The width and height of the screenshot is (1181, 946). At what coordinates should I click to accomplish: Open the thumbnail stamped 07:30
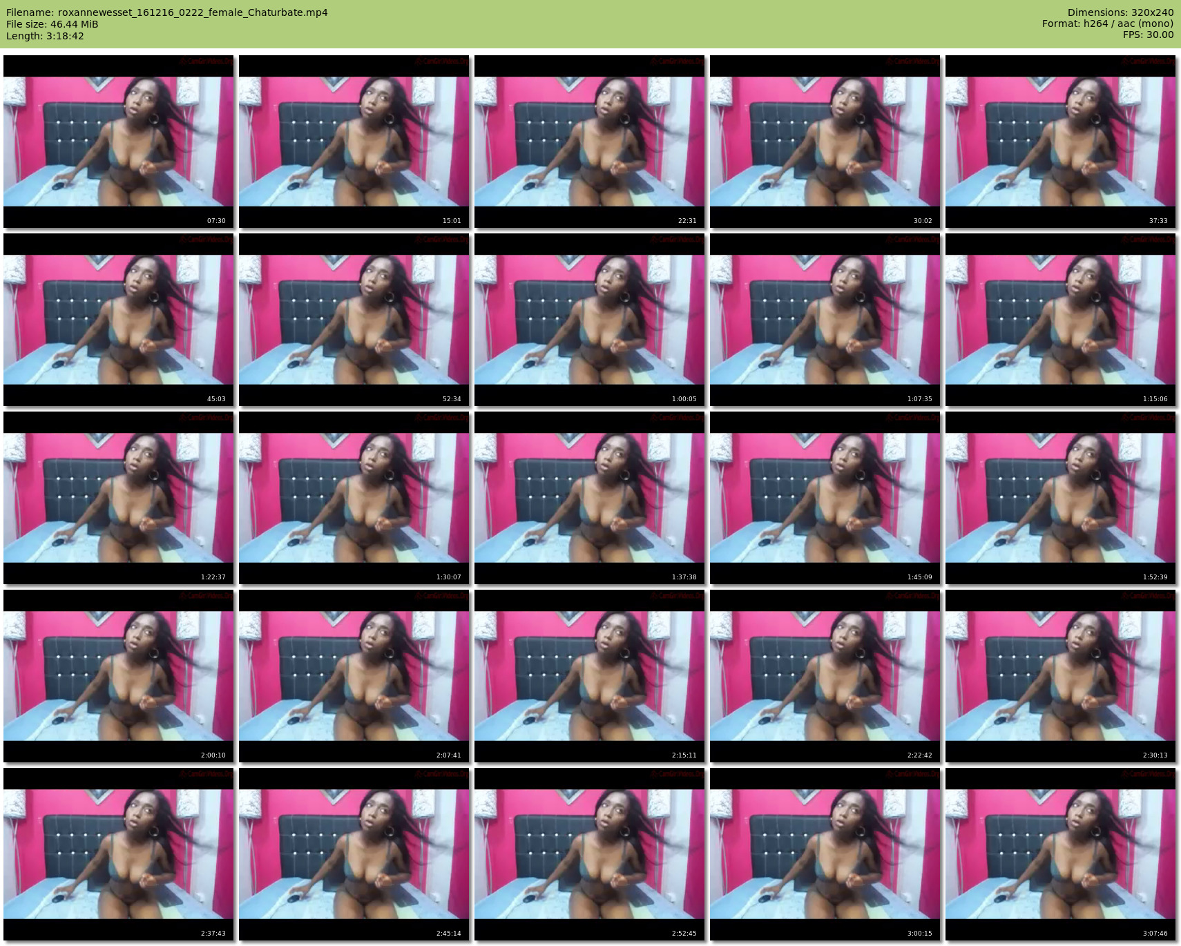coord(119,142)
